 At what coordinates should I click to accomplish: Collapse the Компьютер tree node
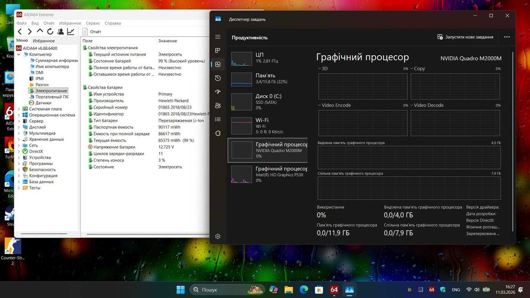tap(19, 55)
